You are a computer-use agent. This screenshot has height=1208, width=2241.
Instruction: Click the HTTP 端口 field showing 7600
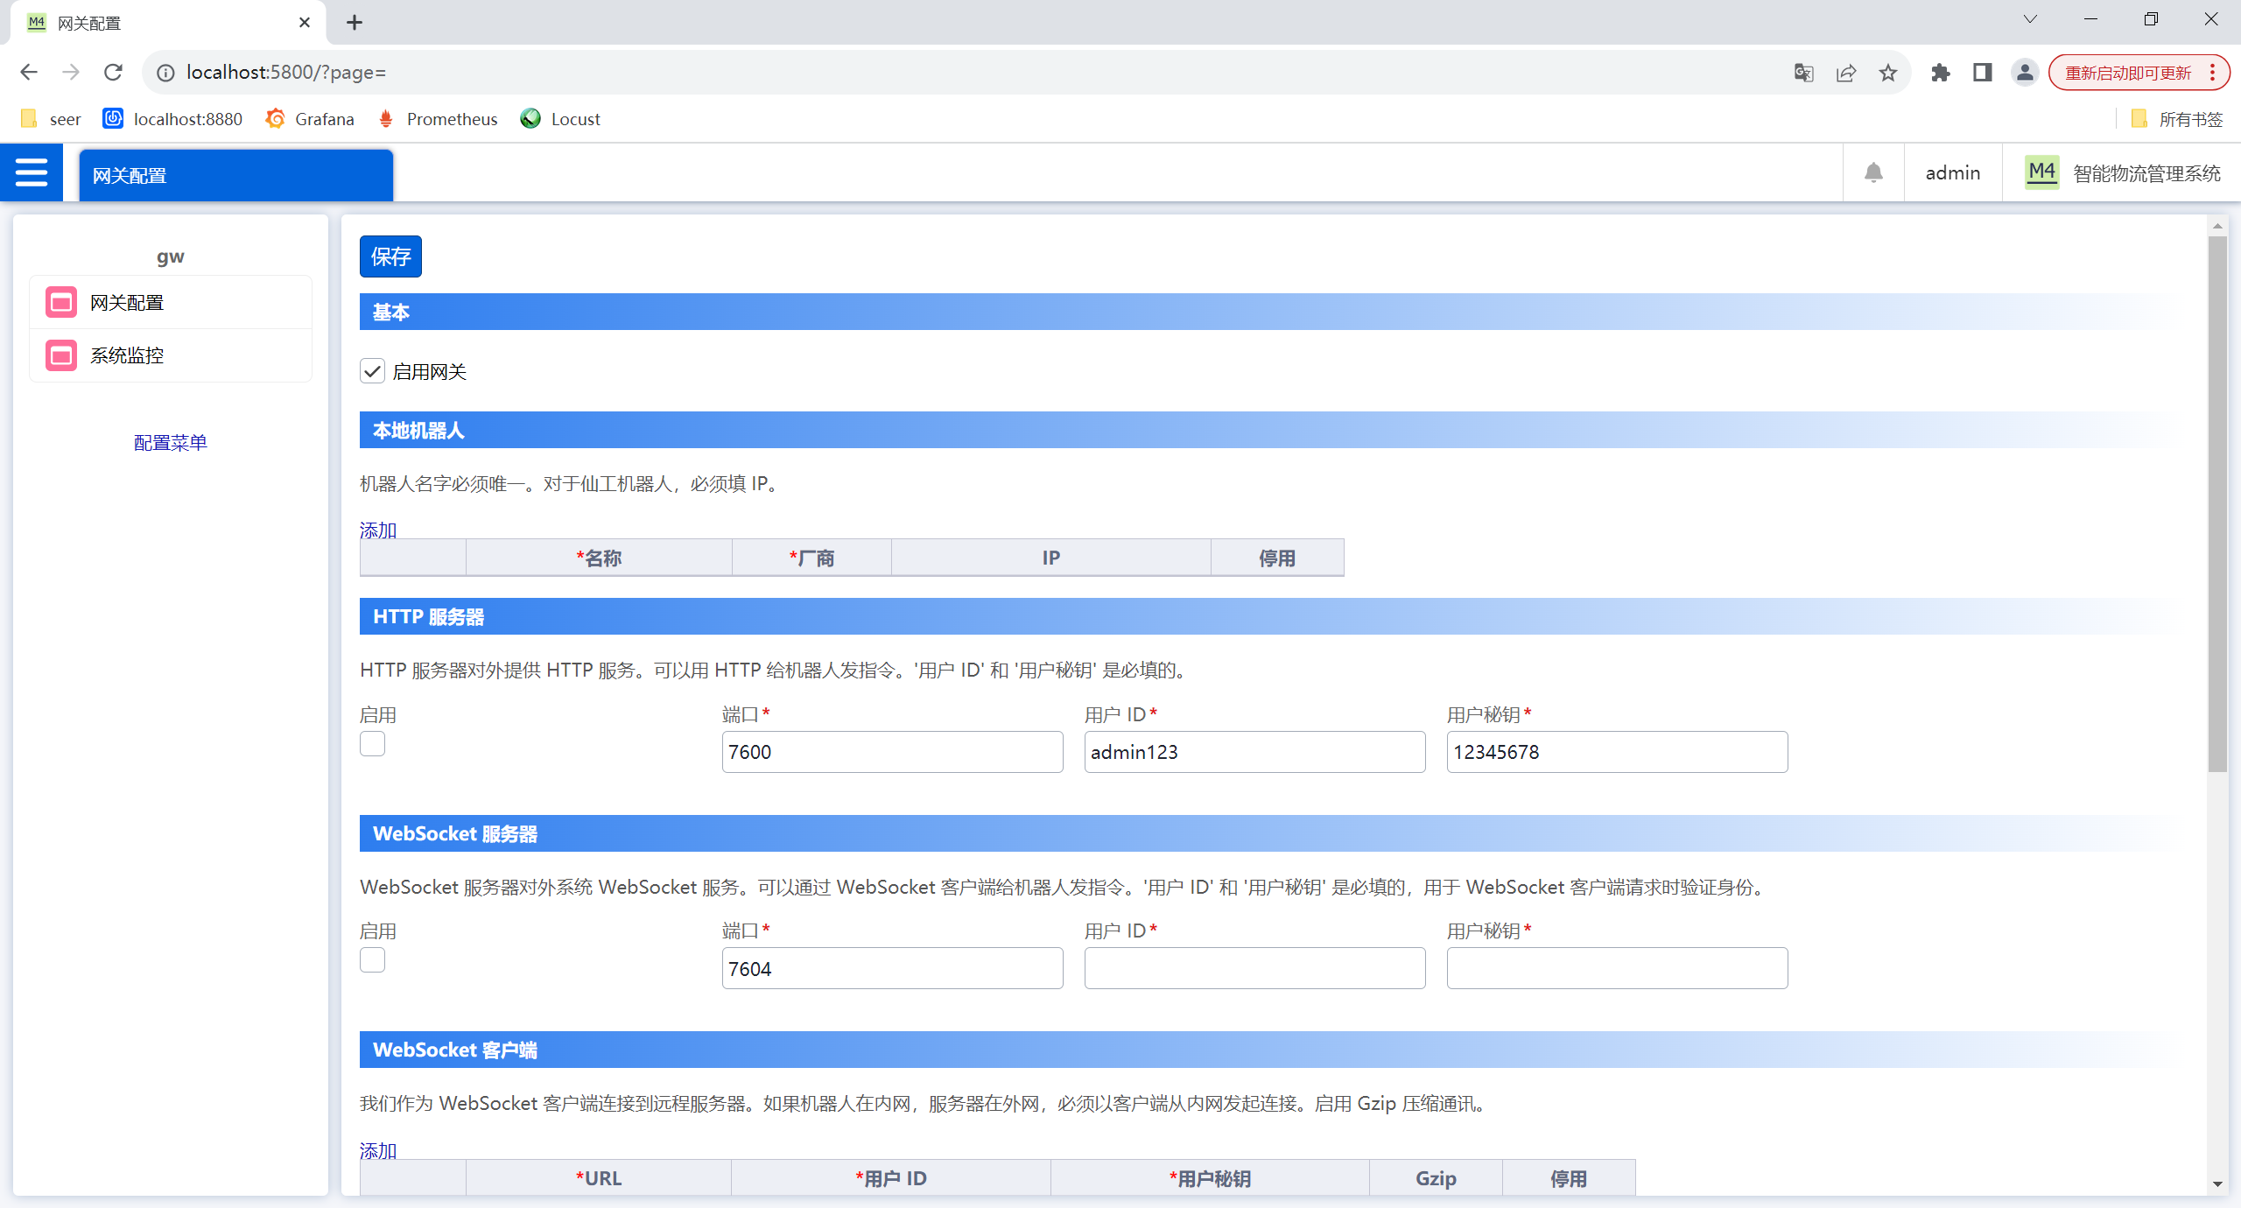pyautogui.click(x=892, y=752)
